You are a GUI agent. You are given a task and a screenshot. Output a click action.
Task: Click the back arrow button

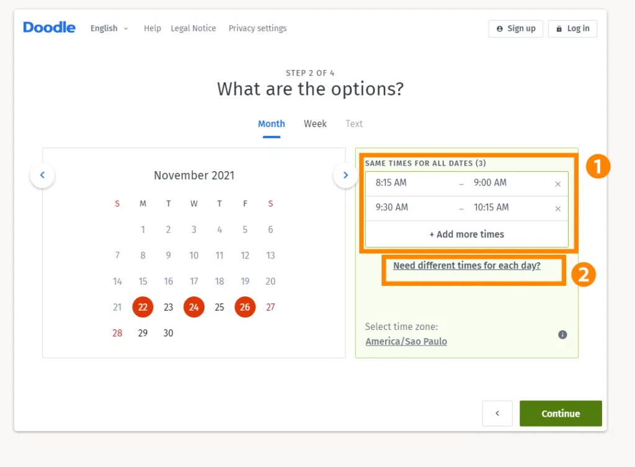pos(497,414)
